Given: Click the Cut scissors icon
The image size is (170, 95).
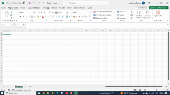Looking at the screenshot, I should (x=11, y=12).
